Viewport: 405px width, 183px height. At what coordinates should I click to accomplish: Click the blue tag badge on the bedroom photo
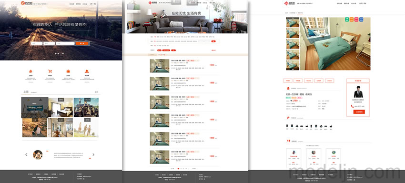pyautogui.click(x=361, y=20)
